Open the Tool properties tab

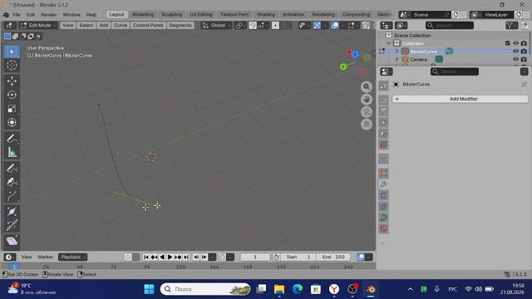(x=383, y=86)
